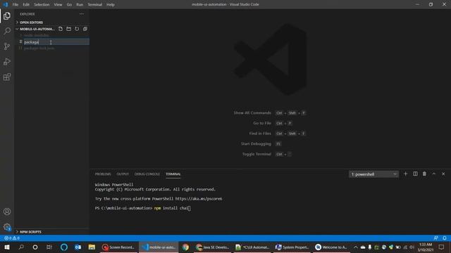
Task: Open the Accounts menu icon
Action: (7, 212)
